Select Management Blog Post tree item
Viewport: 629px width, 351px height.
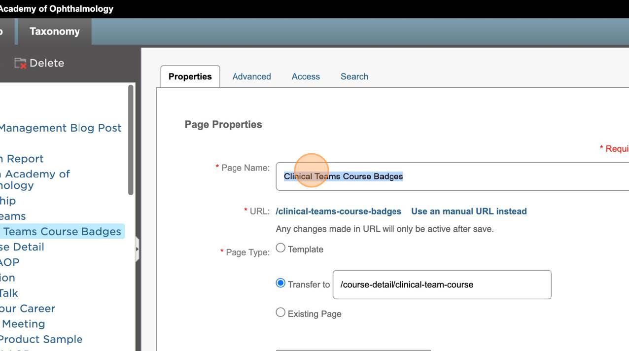pyautogui.click(x=60, y=128)
